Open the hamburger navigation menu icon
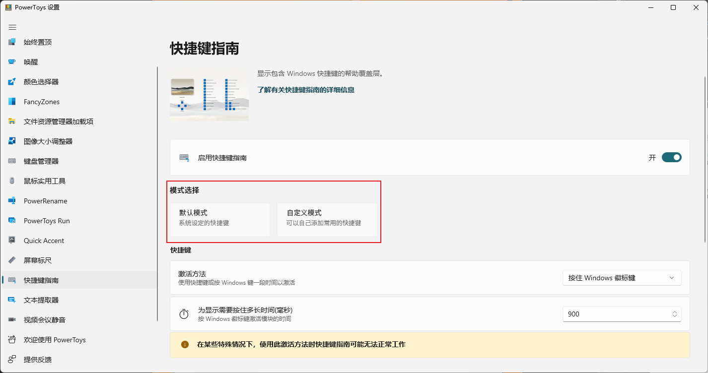 pos(12,27)
